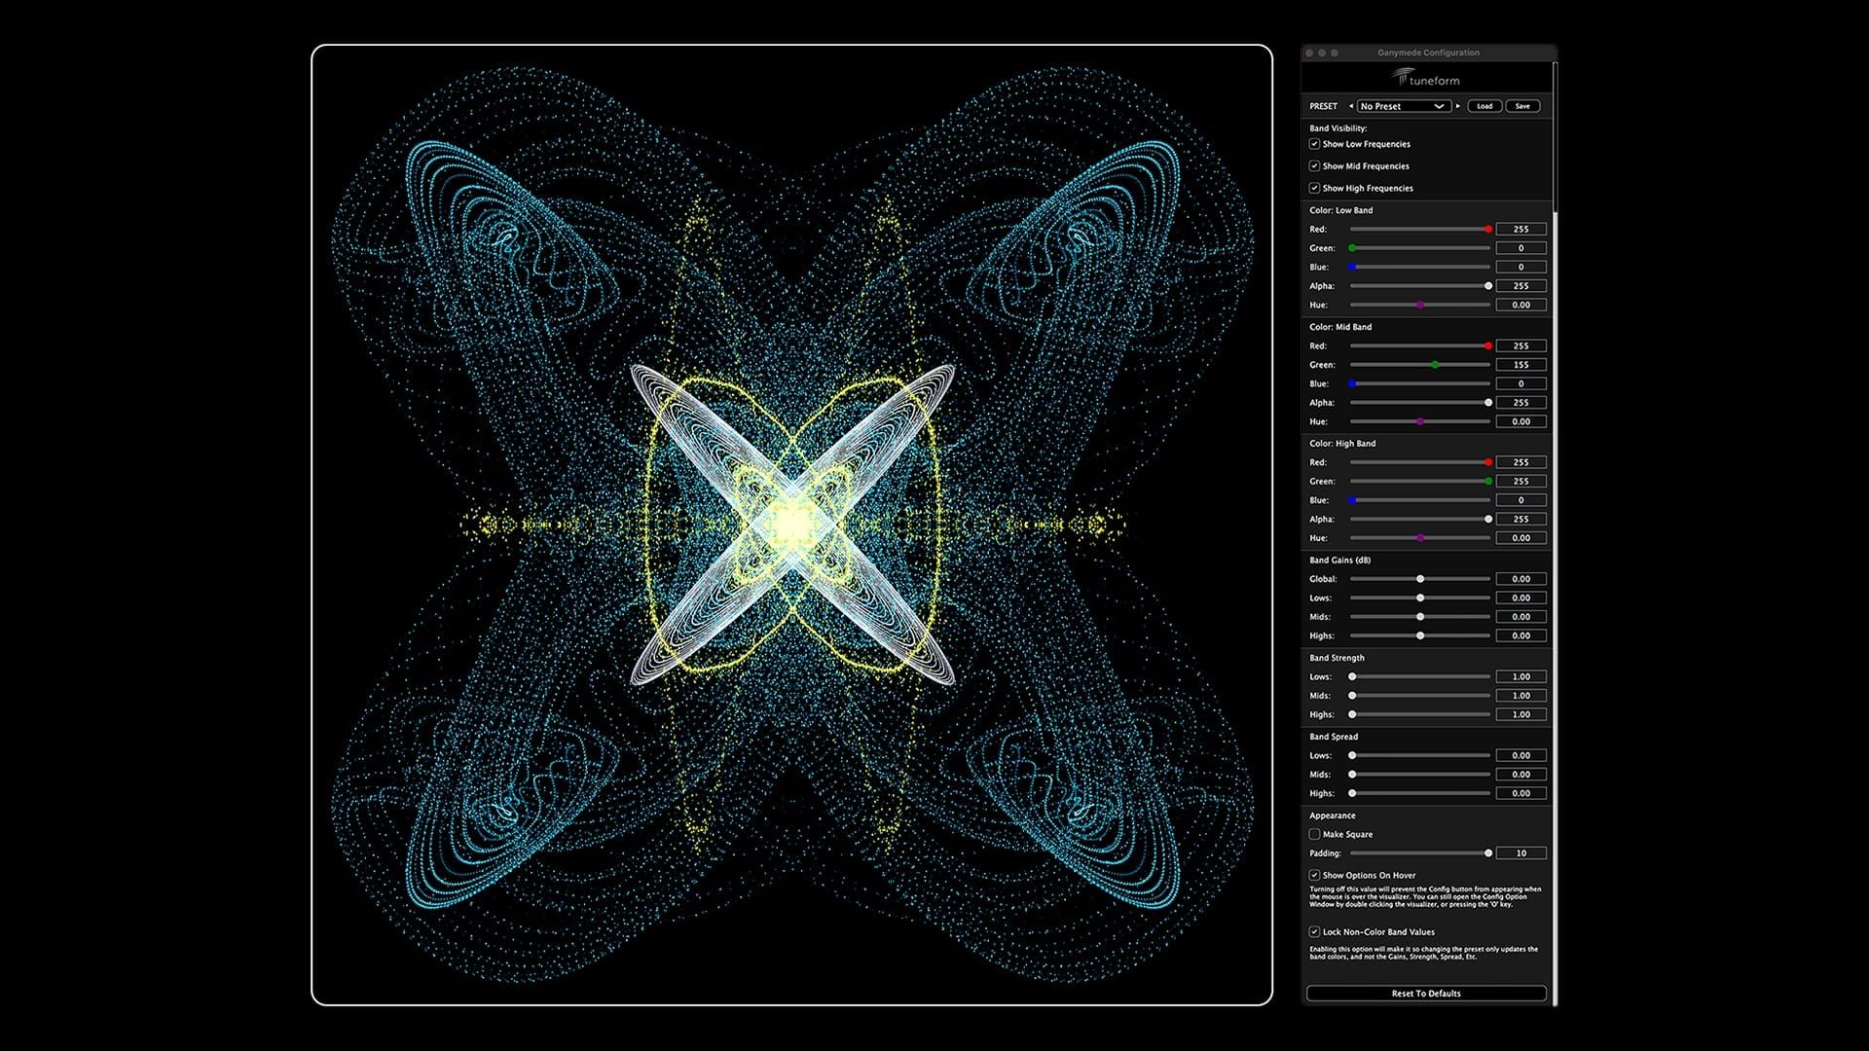The height and width of the screenshot is (1051, 1869).
Task: Click the High Band Red value field
Action: (1521, 462)
